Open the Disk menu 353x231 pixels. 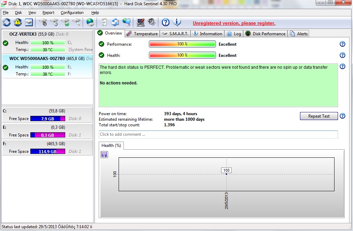pyautogui.click(x=18, y=13)
